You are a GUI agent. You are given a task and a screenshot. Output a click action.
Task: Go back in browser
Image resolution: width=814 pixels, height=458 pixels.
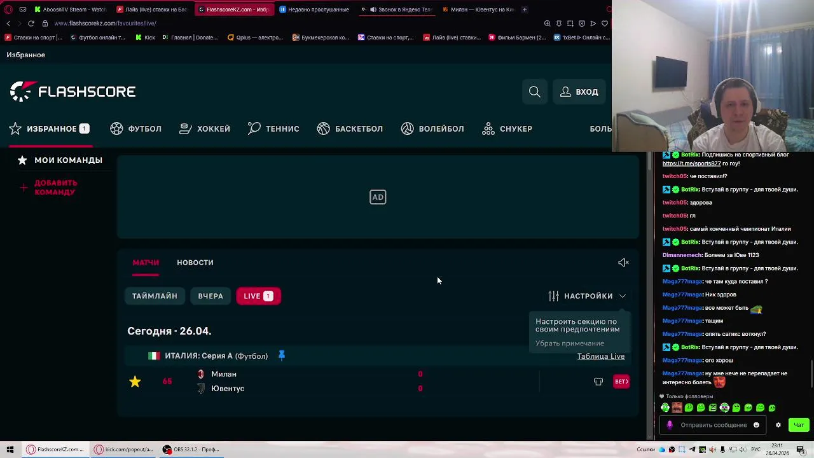point(8,24)
